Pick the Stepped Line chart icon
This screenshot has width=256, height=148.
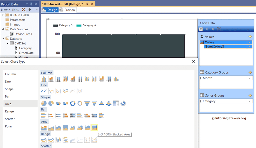pos(58,91)
